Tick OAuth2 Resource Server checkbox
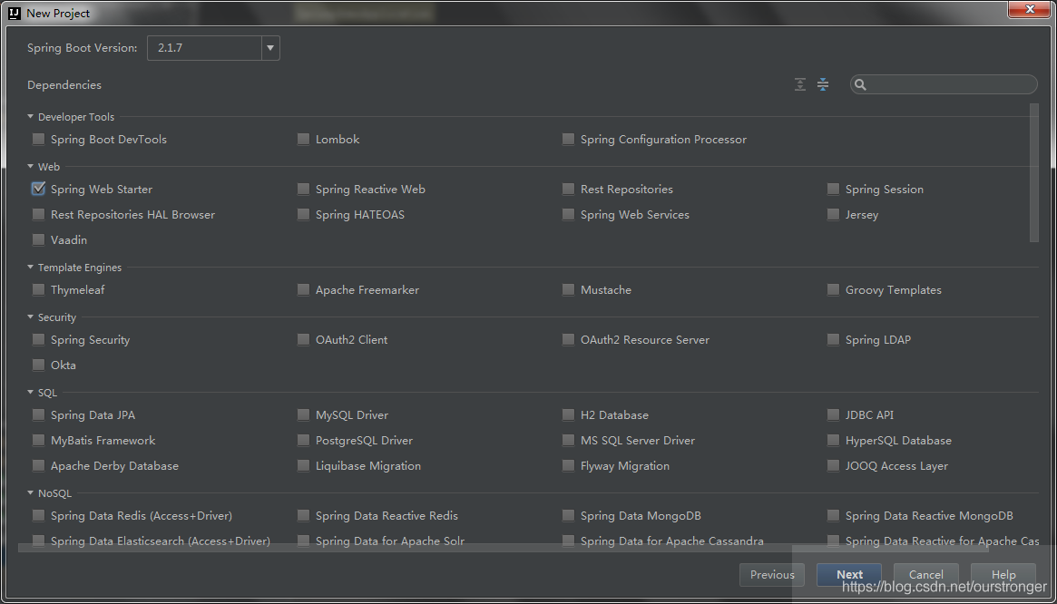The height and width of the screenshot is (604, 1057). click(568, 340)
